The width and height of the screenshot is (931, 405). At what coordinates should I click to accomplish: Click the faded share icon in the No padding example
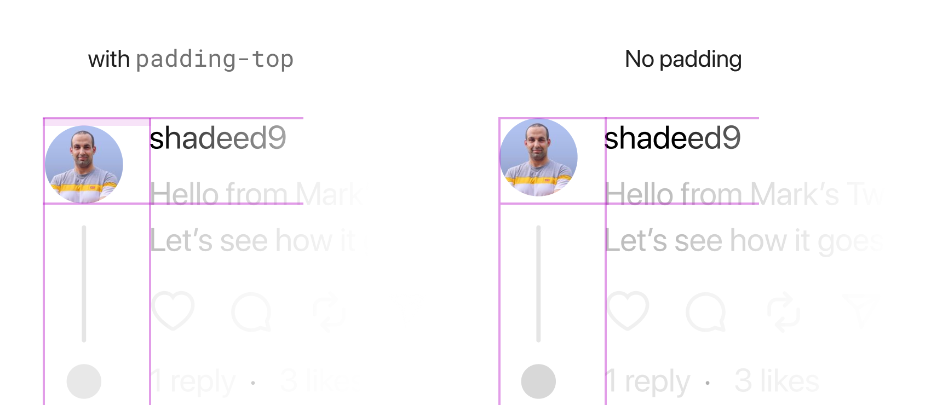tap(860, 311)
